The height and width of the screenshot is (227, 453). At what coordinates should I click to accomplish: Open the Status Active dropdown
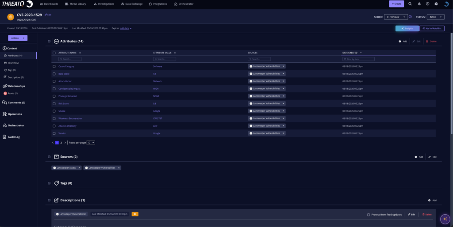click(435, 17)
